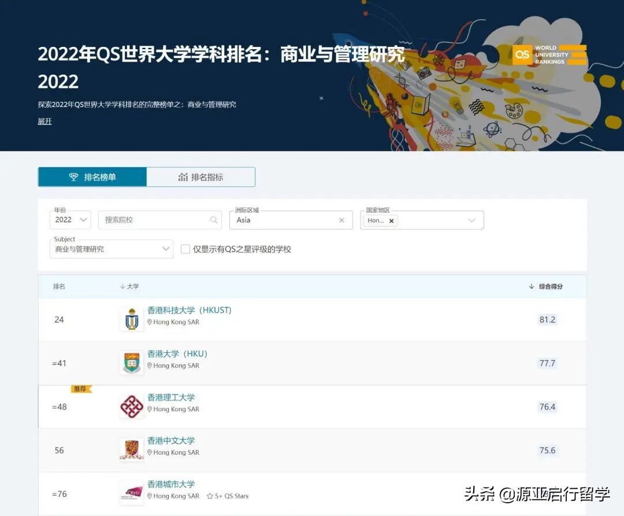Click the location pin beside Hong Kong SAR

tap(150, 322)
